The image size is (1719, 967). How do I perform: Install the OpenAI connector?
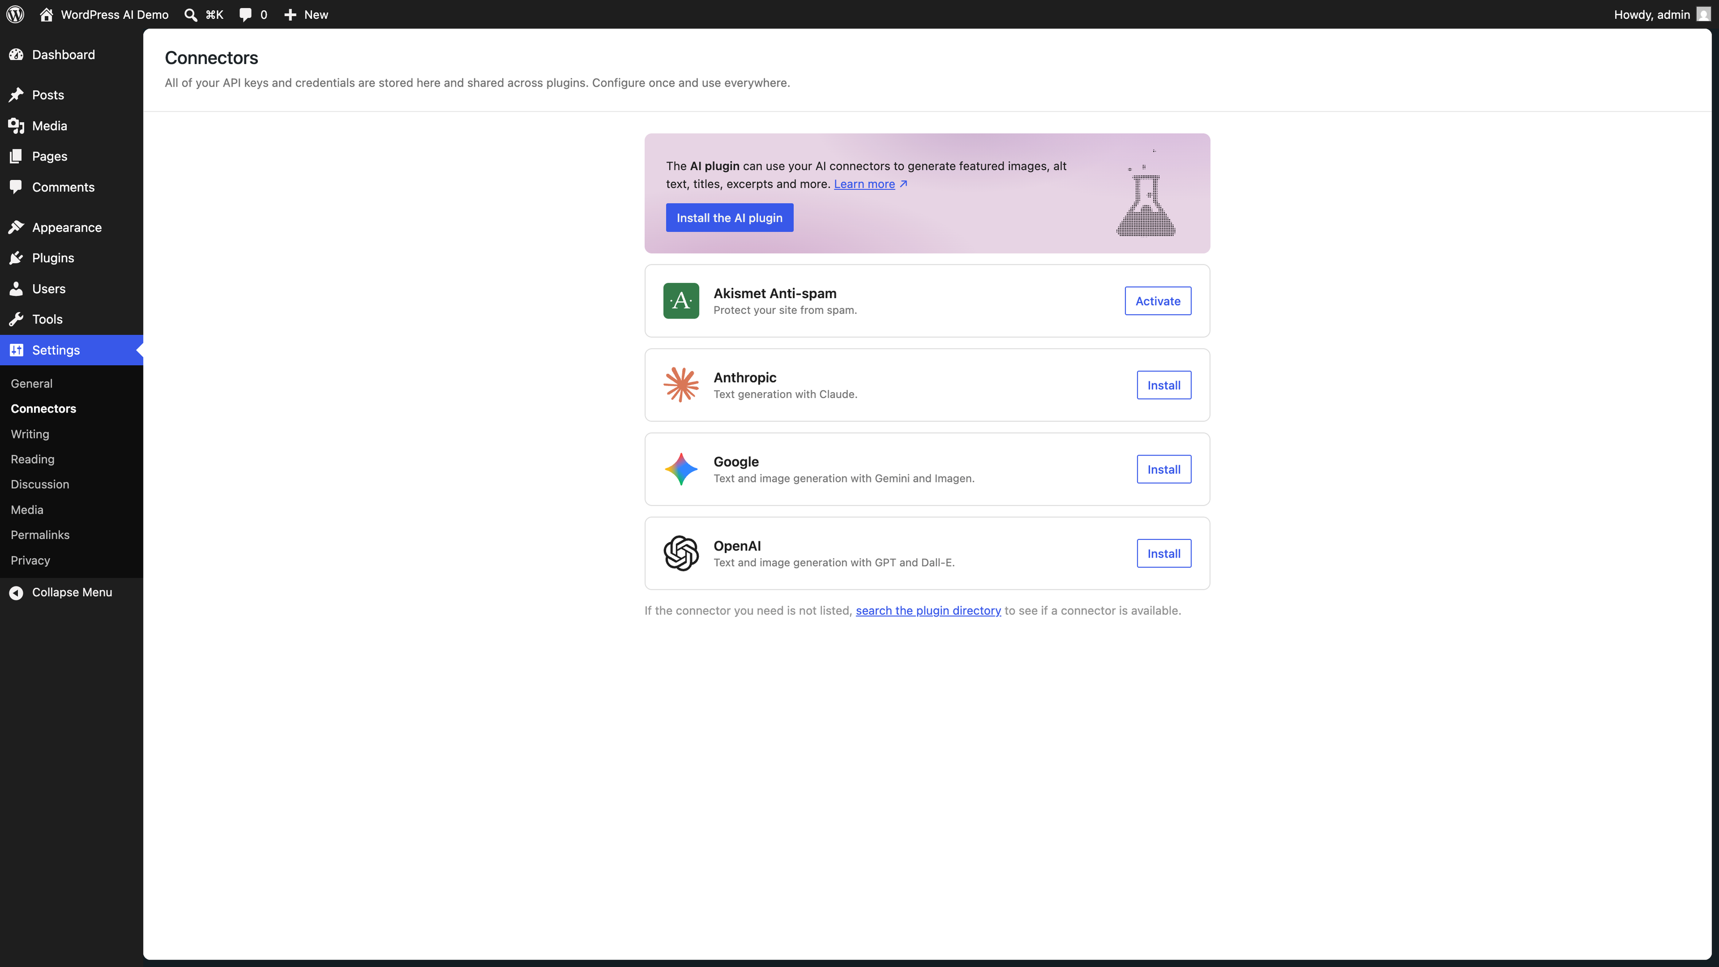pos(1164,553)
